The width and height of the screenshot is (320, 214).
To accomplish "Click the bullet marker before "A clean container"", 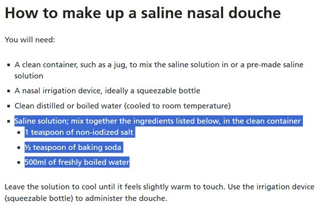I will click(9, 65).
